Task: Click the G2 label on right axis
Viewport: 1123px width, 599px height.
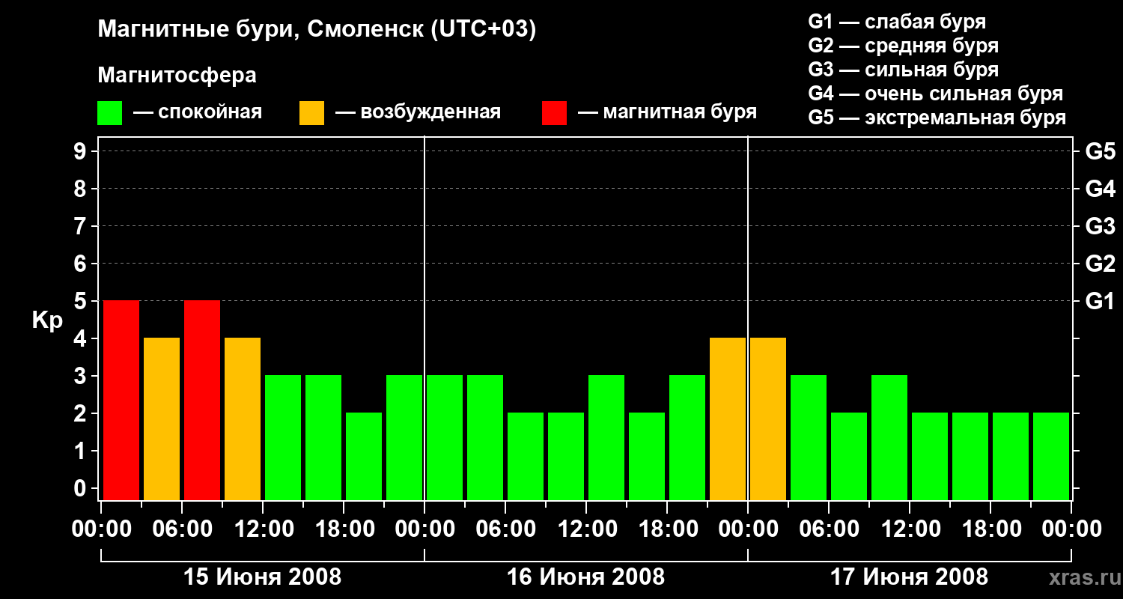Action: point(1101,264)
